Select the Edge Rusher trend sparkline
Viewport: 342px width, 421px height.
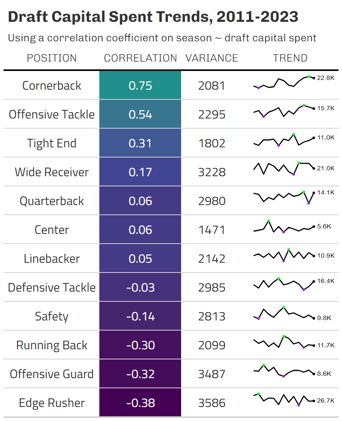(284, 400)
